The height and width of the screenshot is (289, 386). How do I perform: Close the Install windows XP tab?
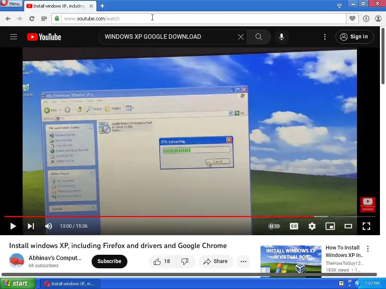pos(91,6)
